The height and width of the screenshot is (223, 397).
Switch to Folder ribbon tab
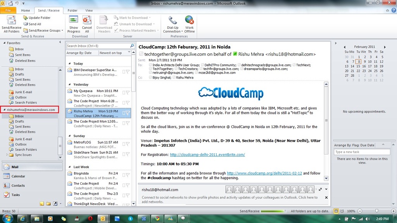point(72,10)
